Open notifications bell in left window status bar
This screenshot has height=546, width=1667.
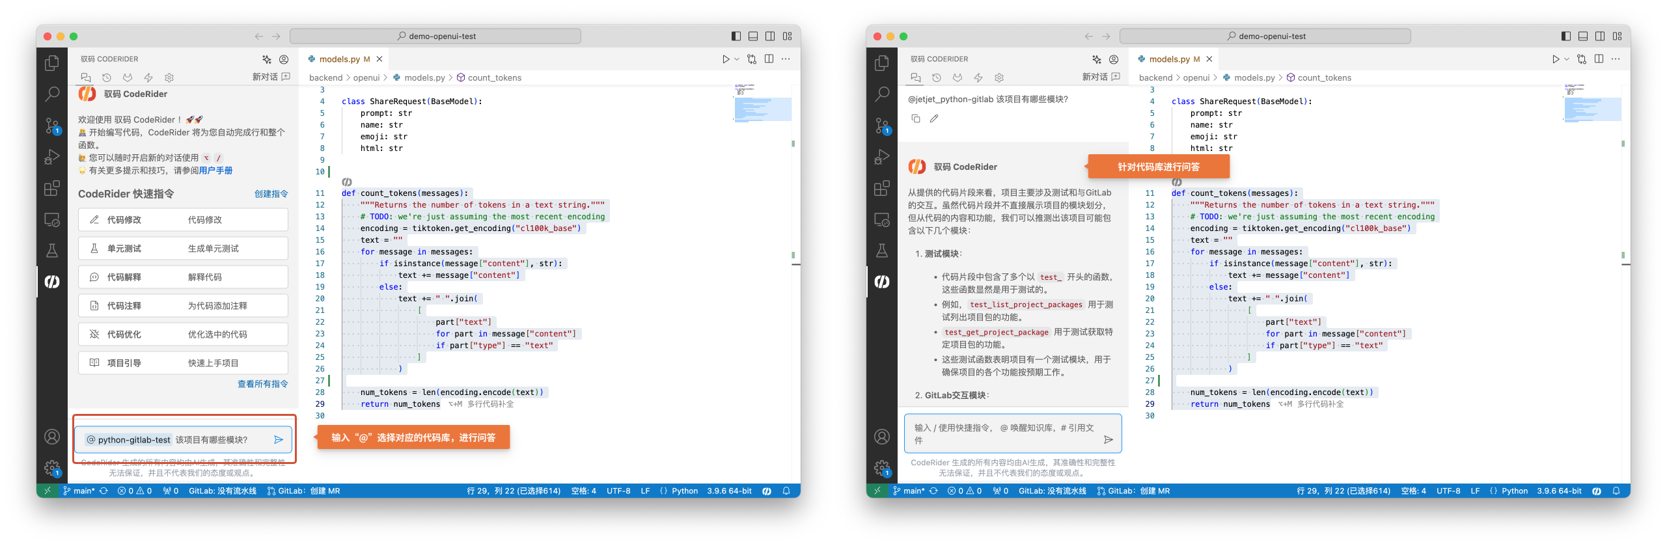786,491
